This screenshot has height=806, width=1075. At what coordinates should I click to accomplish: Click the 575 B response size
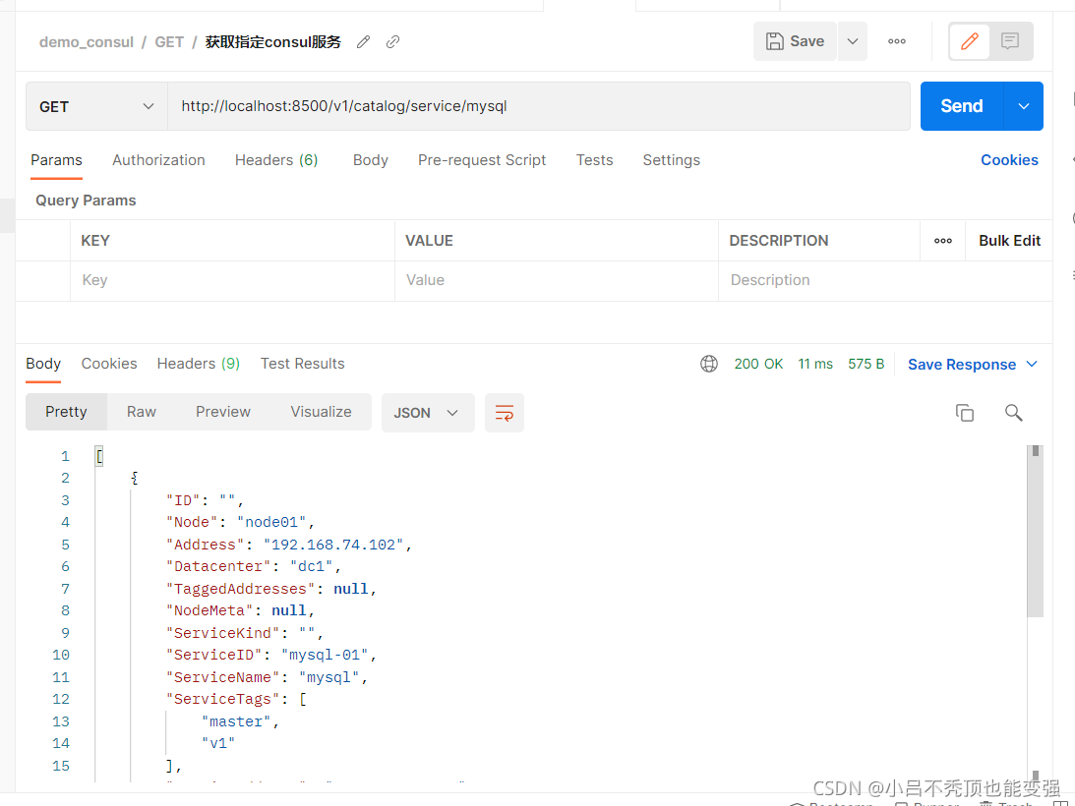pyautogui.click(x=866, y=364)
